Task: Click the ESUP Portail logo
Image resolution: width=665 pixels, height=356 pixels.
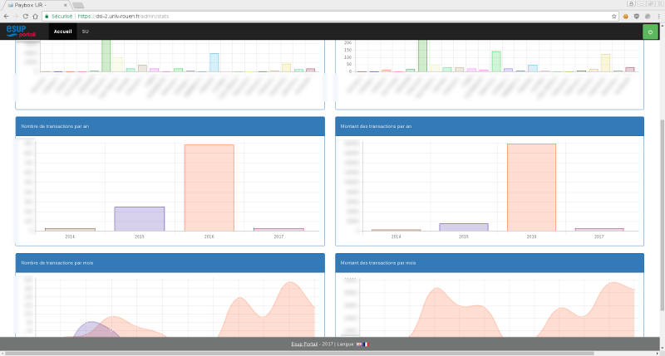Action: coord(22,32)
